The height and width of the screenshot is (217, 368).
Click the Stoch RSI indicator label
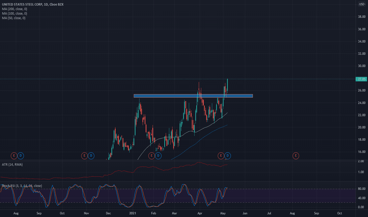(22, 186)
